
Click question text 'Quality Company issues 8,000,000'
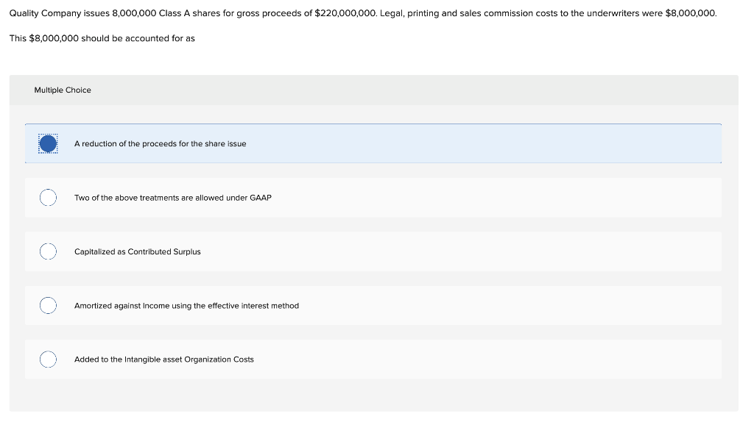(x=363, y=13)
